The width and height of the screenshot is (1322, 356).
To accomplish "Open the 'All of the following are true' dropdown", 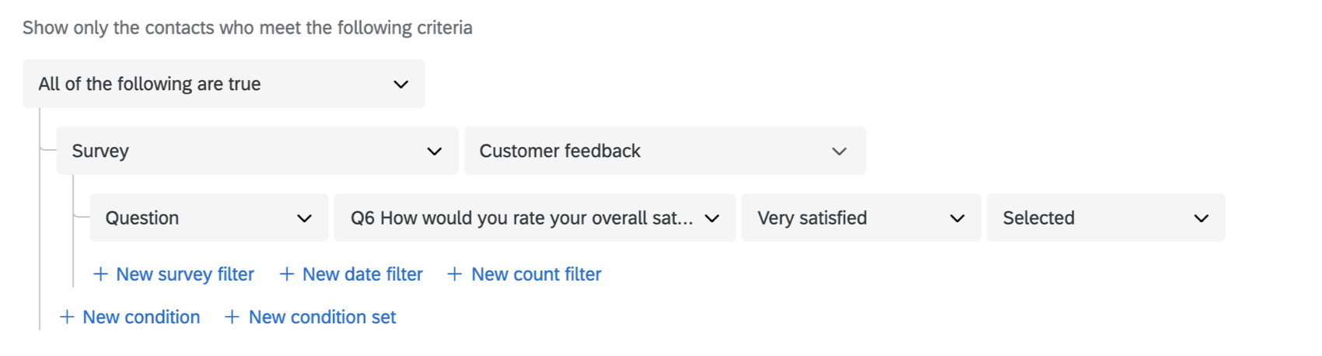I will [223, 84].
